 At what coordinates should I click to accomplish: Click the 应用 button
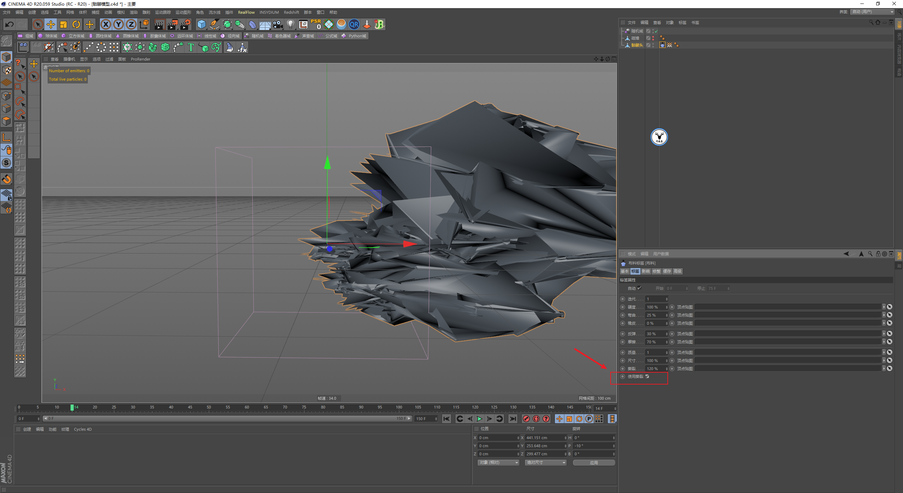coord(594,462)
